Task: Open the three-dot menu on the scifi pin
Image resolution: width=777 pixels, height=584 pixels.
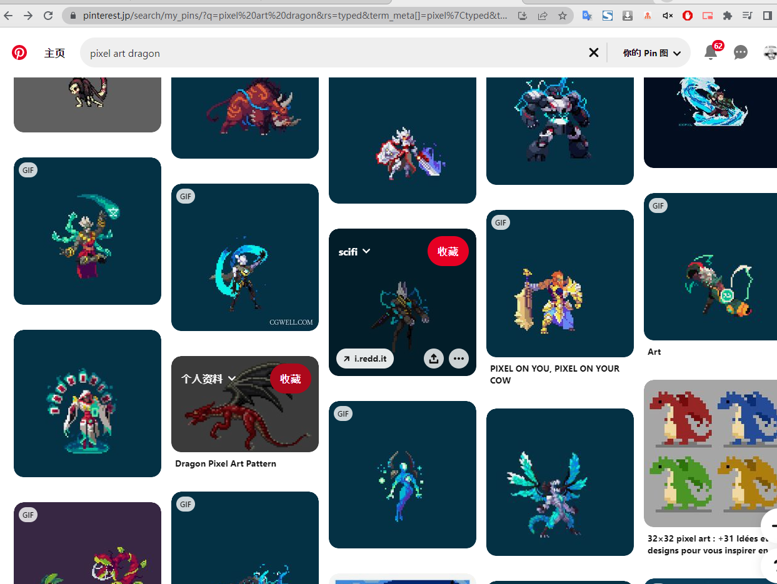Action: click(x=459, y=359)
